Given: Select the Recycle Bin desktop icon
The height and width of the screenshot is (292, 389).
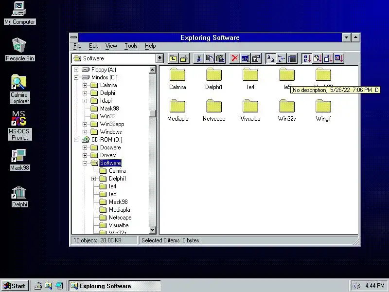Looking at the screenshot, I should (19, 50).
